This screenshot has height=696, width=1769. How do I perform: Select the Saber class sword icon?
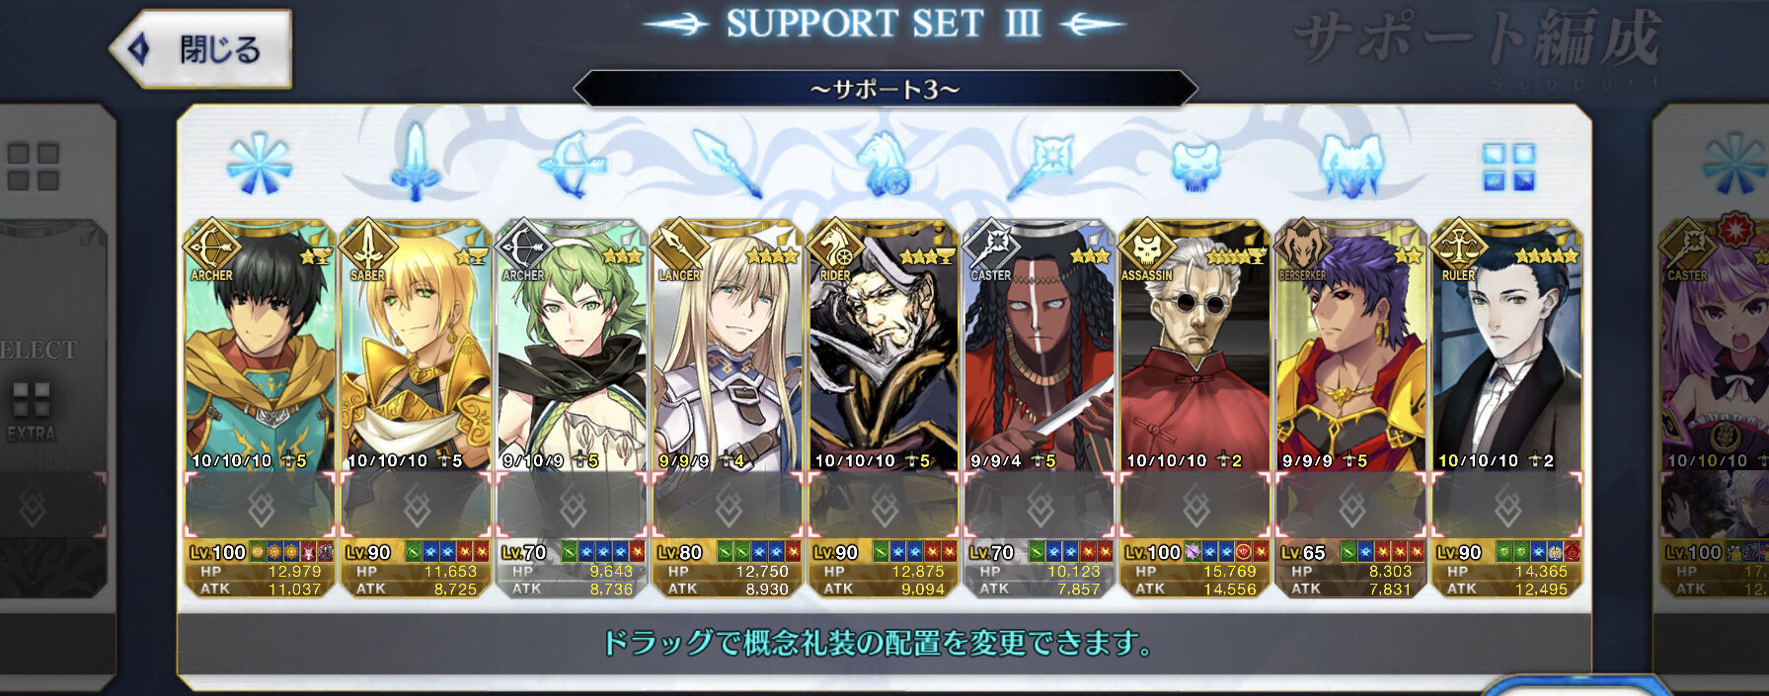click(x=415, y=163)
